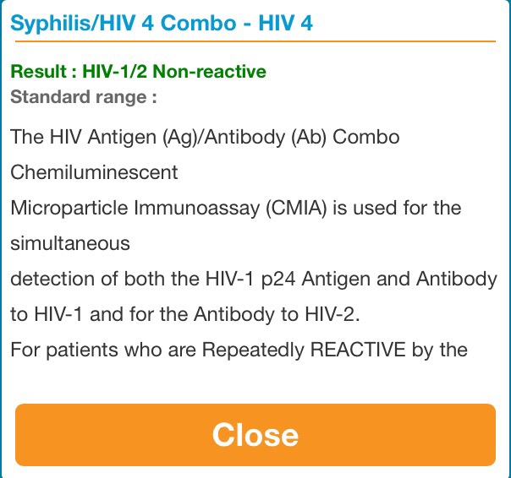The image size is (511, 478).
Task: Click the Standard range label
Action: (84, 97)
